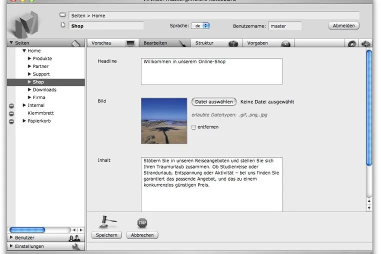This screenshot has height=254, width=381.
Task: Click the gavel icon above Speichern
Action: [x=108, y=221]
